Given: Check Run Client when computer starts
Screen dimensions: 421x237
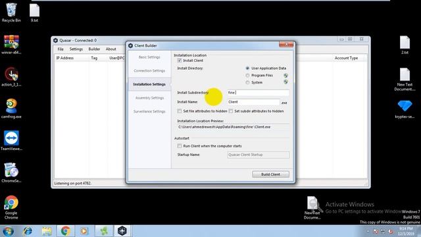Looking at the screenshot, I should tap(180, 146).
